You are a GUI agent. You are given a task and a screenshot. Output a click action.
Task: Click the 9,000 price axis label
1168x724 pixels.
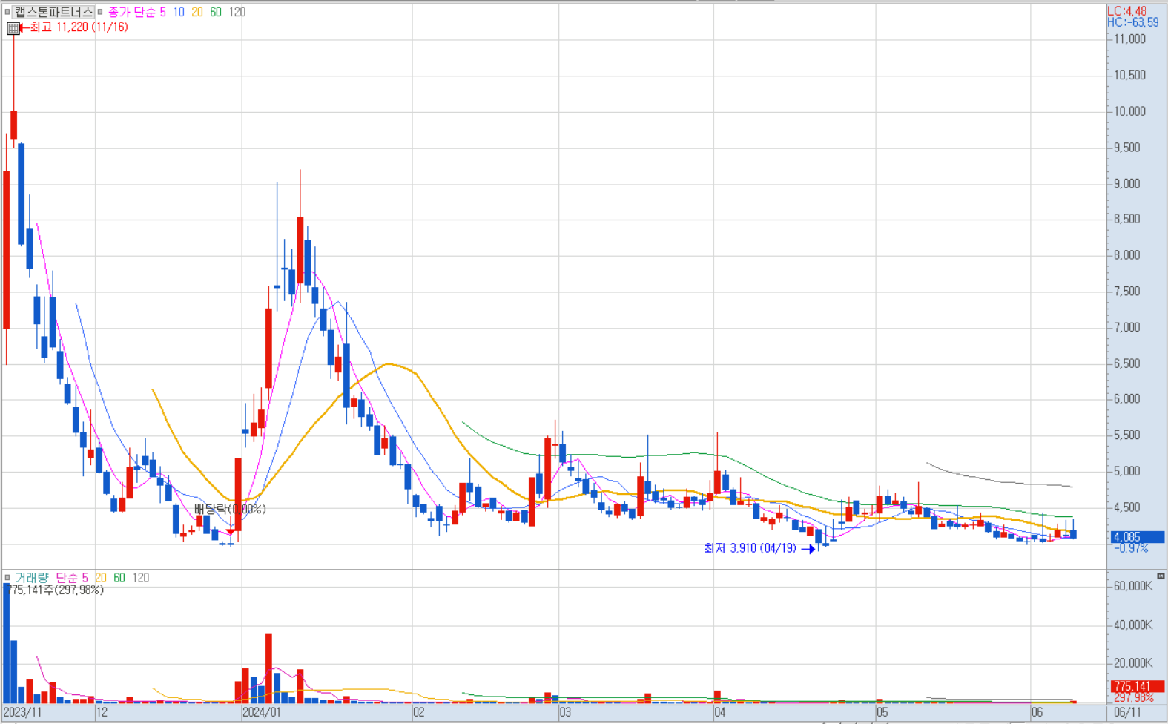[1128, 184]
